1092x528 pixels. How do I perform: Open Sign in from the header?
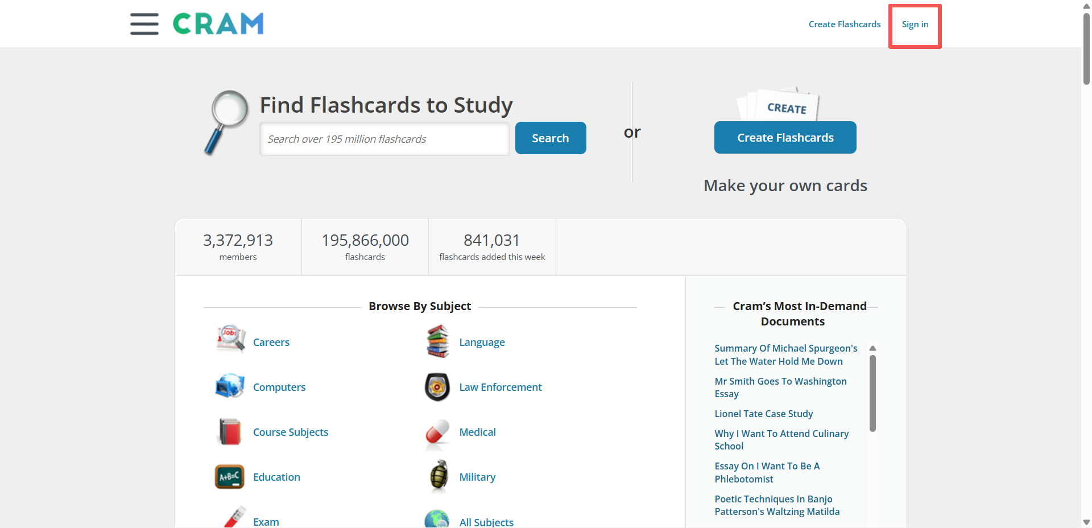tap(915, 24)
